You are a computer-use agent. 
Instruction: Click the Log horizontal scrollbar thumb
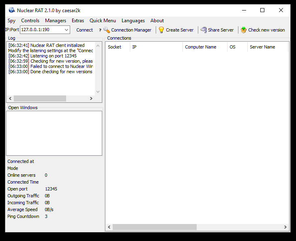coord(40,99)
